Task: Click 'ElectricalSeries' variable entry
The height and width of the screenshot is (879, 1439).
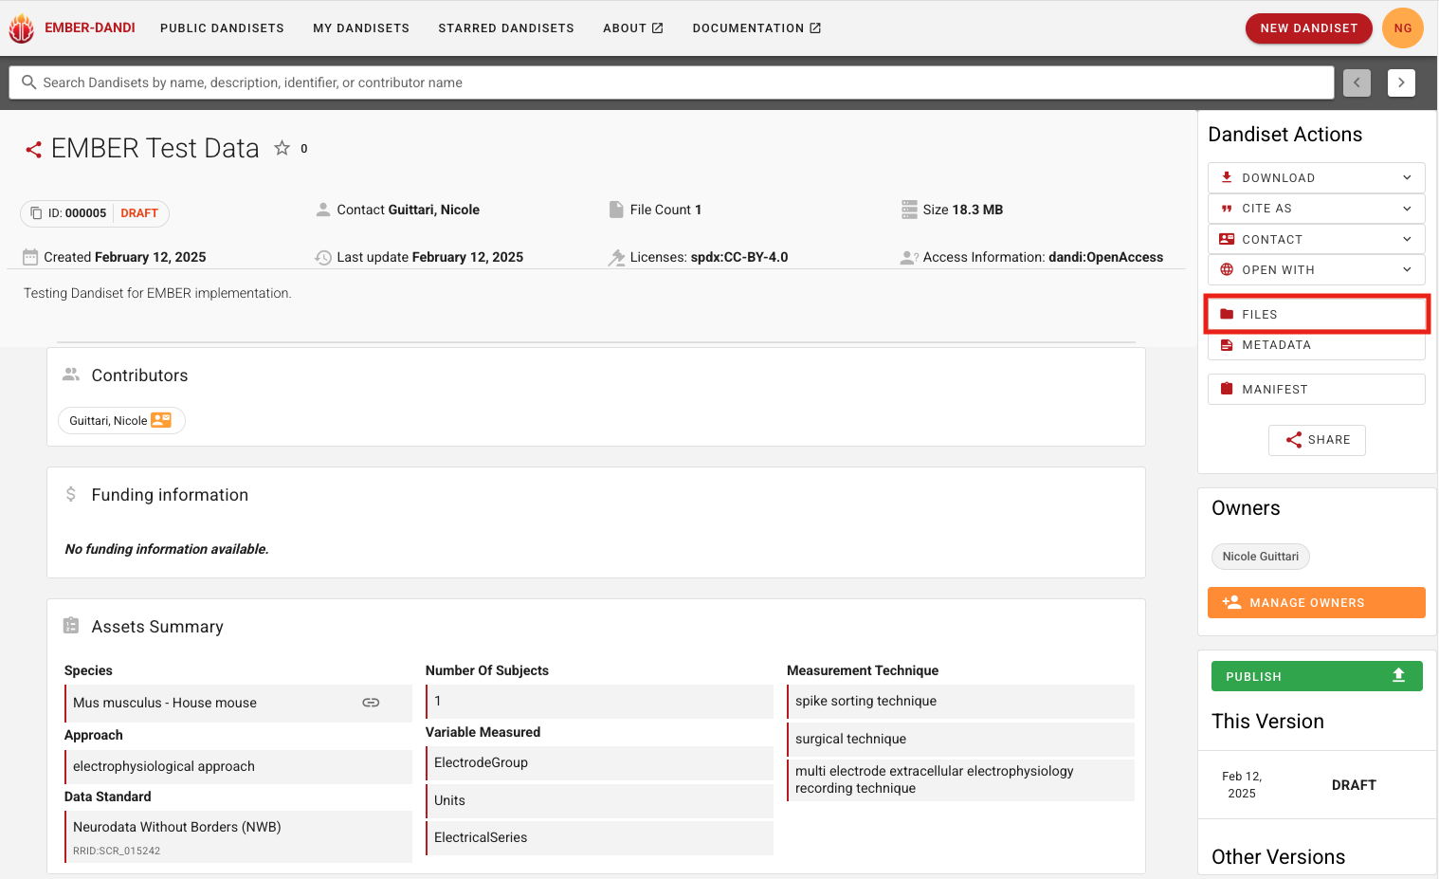Action: point(599,837)
